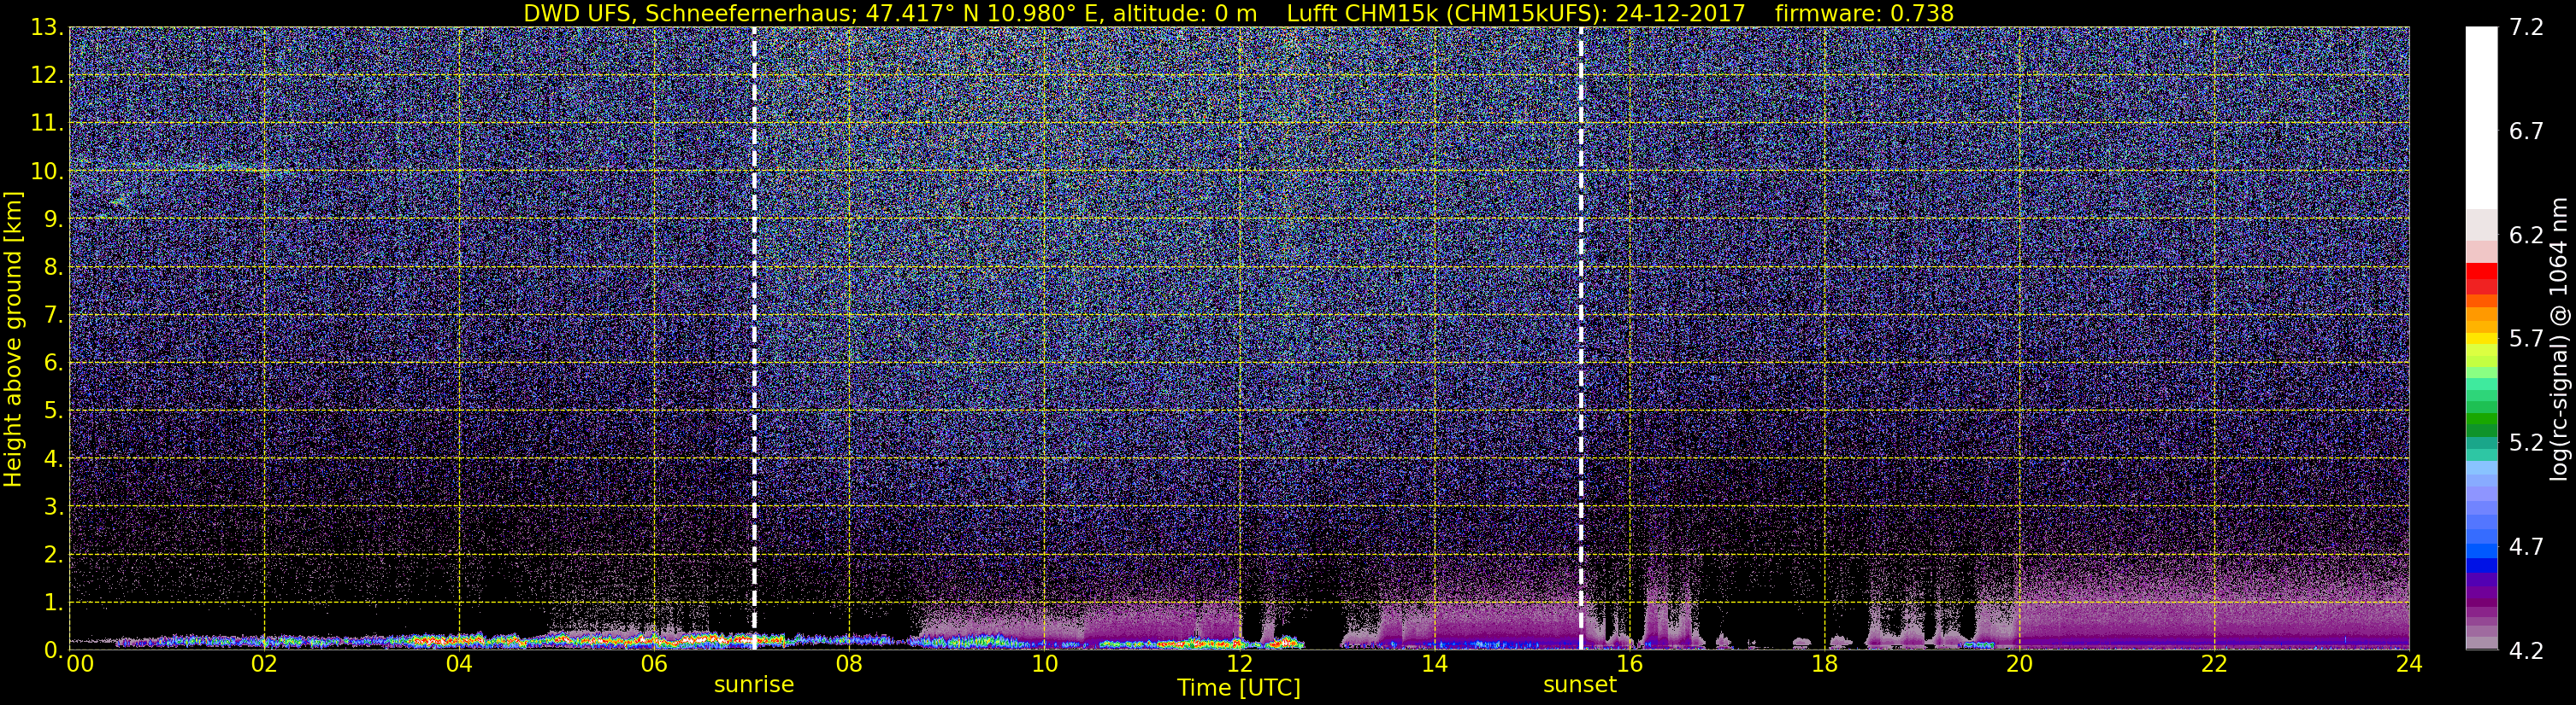
Task: Click the height axis tick label '7.'
Action: click(x=54, y=316)
